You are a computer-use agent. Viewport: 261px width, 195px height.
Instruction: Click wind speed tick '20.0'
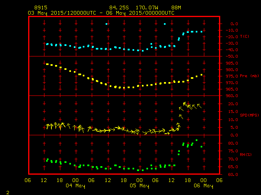pos(233,104)
